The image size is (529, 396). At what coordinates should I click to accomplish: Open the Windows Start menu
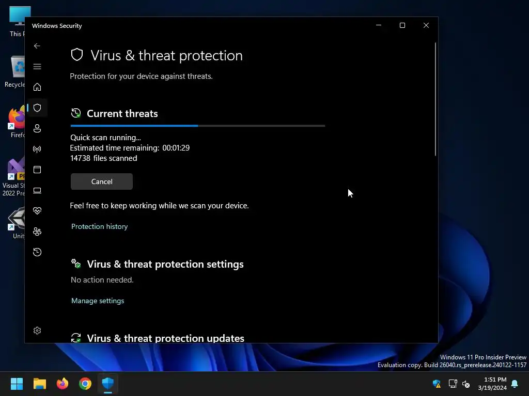click(17, 384)
